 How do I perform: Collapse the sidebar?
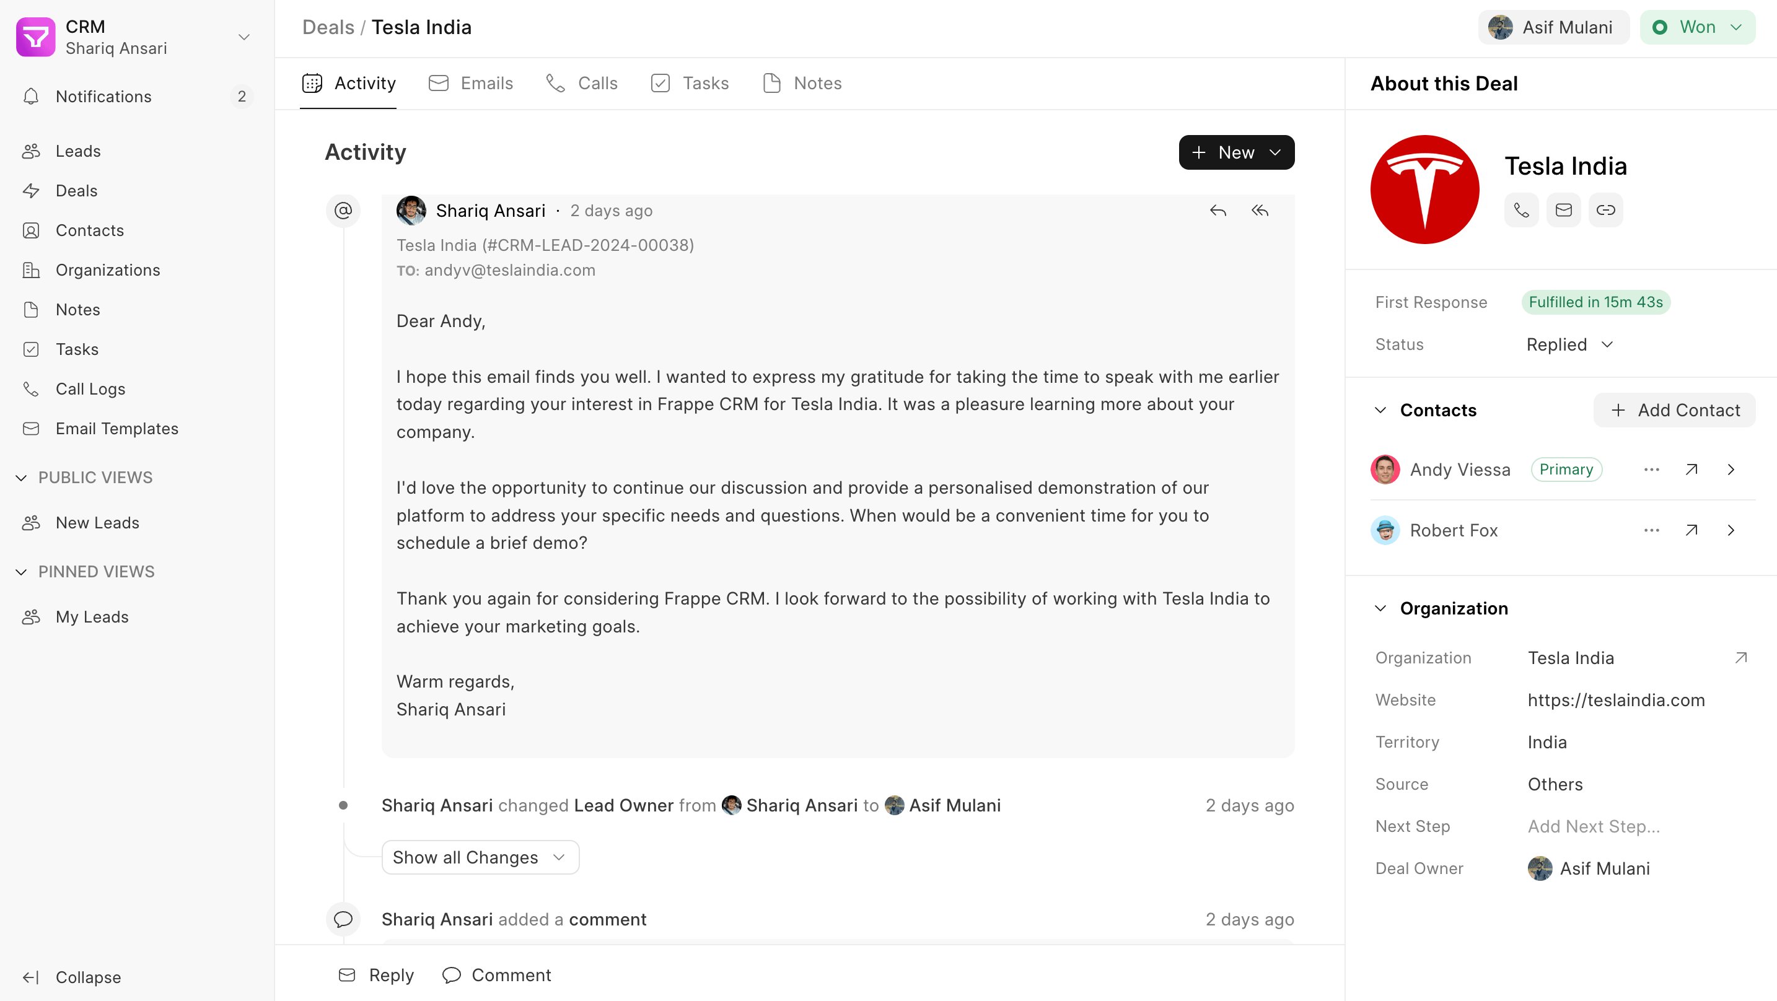pos(72,977)
